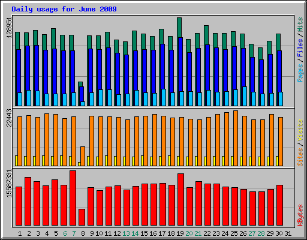Click the 'KBytes' legend label

click(x=300, y=215)
